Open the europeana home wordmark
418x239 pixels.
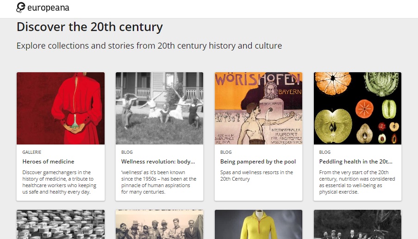(48, 8)
